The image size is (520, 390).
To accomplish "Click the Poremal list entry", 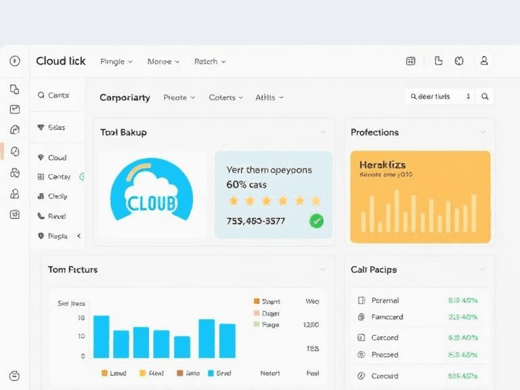I will (385, 300).
